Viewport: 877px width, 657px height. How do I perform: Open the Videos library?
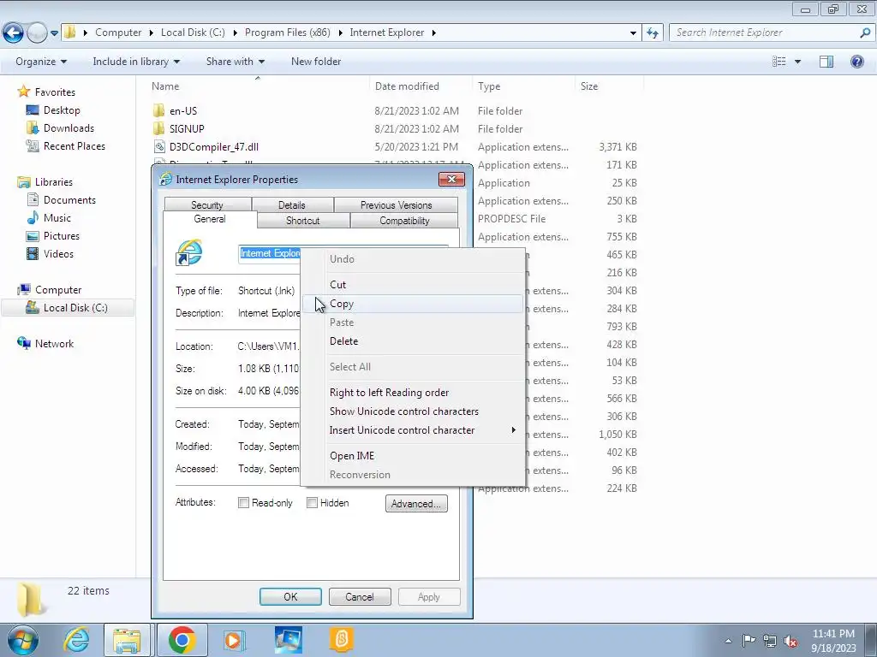[x=58, y=253]
